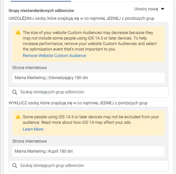Click the UWZGLĘDNIJ osoby instruction line
The image size is (176, 174).
tap(82, 18)
